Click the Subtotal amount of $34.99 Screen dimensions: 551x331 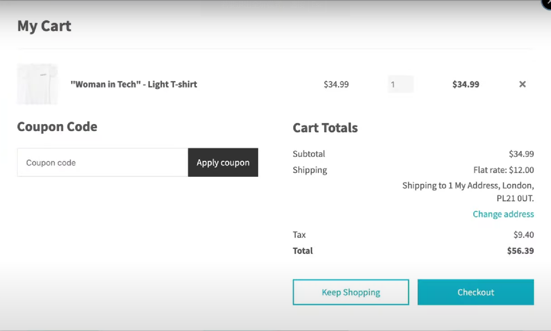coord(521,154)
